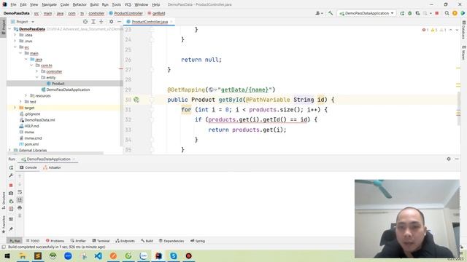Toggle Structure tool window on left edge

tap(4, 201)
